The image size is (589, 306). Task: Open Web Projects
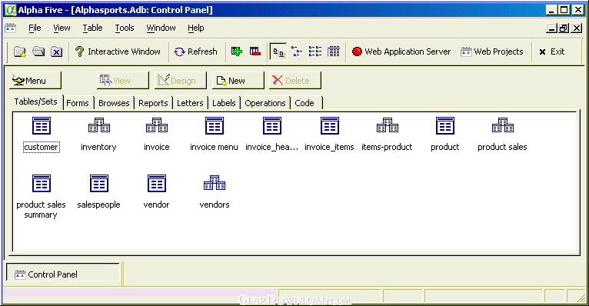click(492, 52)
